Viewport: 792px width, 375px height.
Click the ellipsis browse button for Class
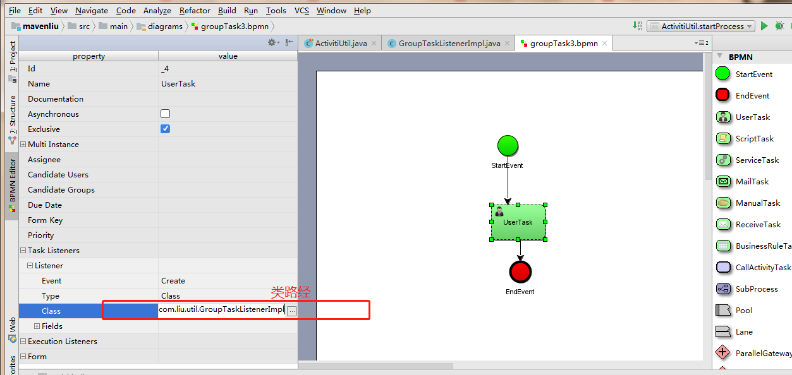(291, 311)
